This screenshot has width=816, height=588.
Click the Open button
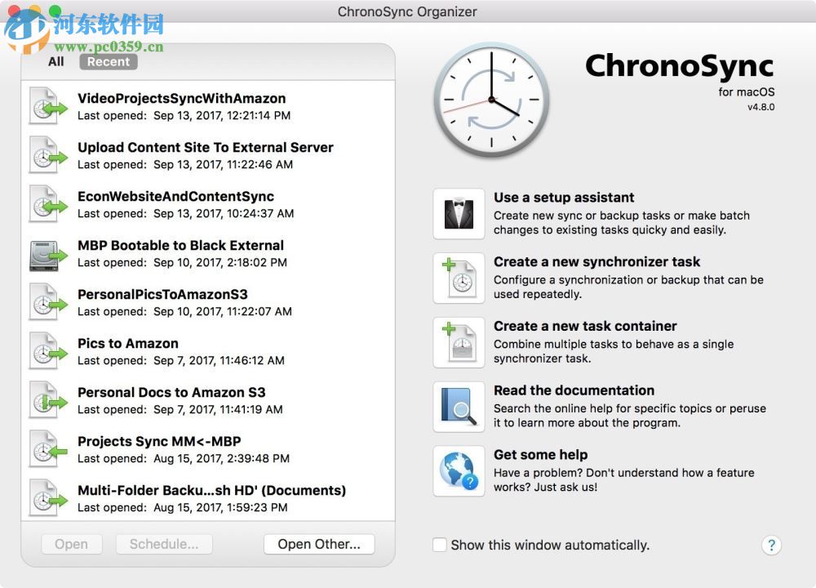pyautogui.click(x=71, y=544)
